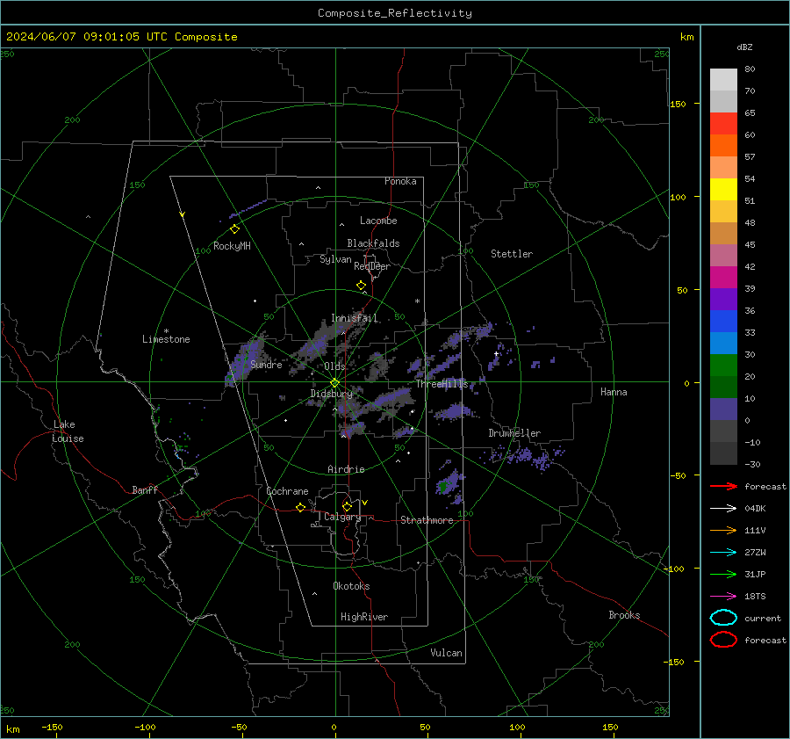Choose the magenta 18TS arrow legend icon
Viewport: 790px width, 739px height.
pyautogui.click(x=723, y=597)
